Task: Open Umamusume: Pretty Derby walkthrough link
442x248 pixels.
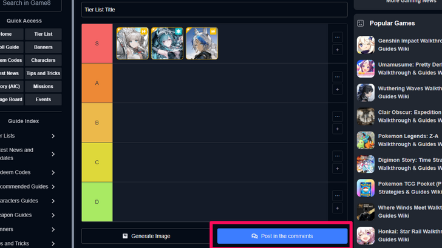Action: [x=410, y=69]
